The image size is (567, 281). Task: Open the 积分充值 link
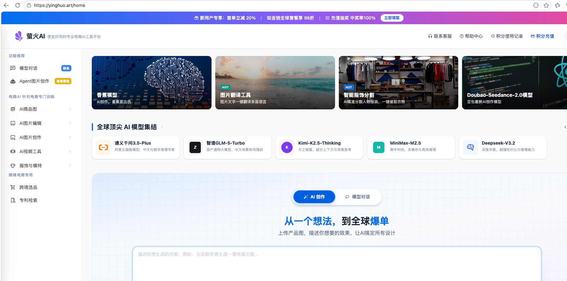(x=542, y=36)
